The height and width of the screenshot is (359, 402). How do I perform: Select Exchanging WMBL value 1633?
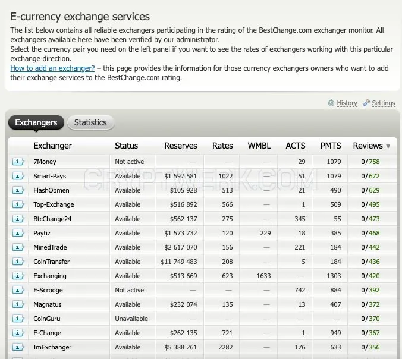[264, 276]
